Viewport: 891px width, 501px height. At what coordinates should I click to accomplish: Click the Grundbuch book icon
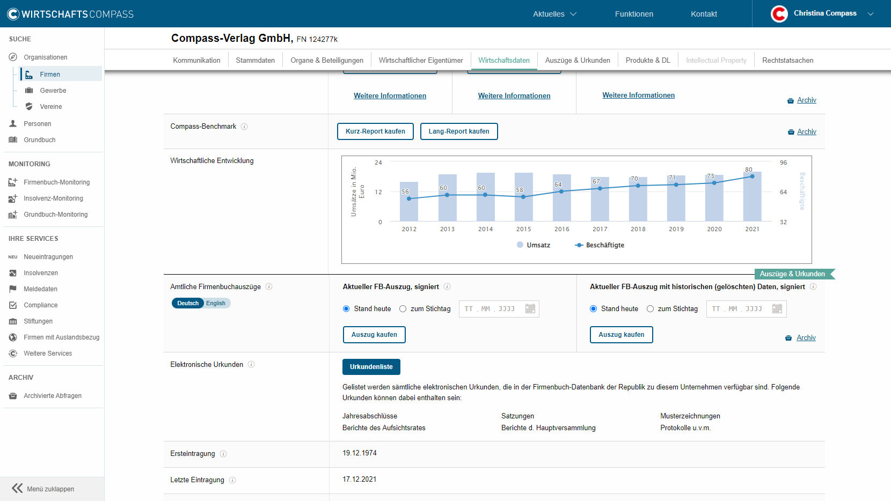pyautogui.click(x=13, y=140)
